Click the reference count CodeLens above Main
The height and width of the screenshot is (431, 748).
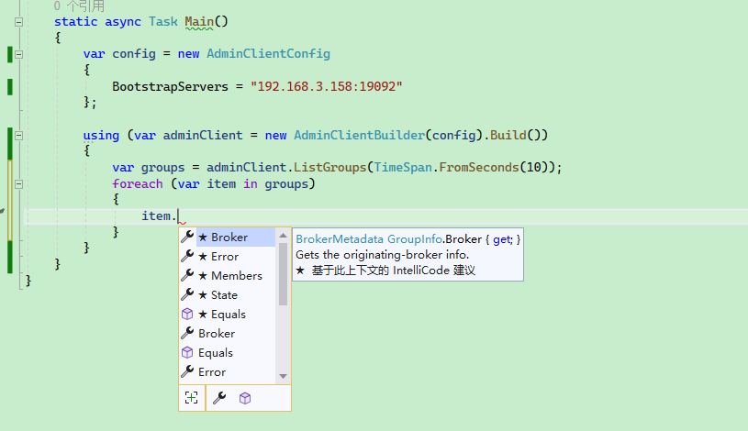point(79,6)
